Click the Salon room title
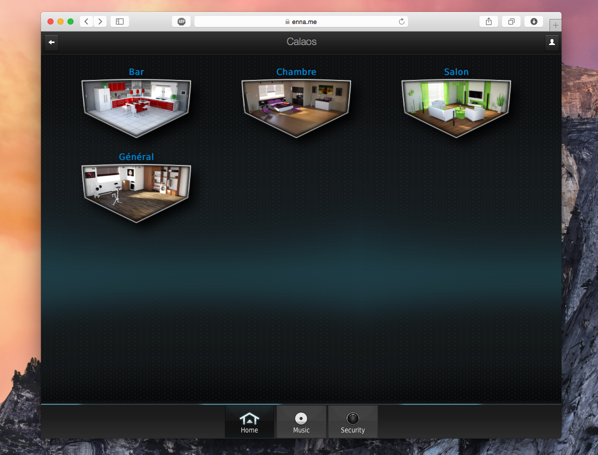 [x=456, y=72]
